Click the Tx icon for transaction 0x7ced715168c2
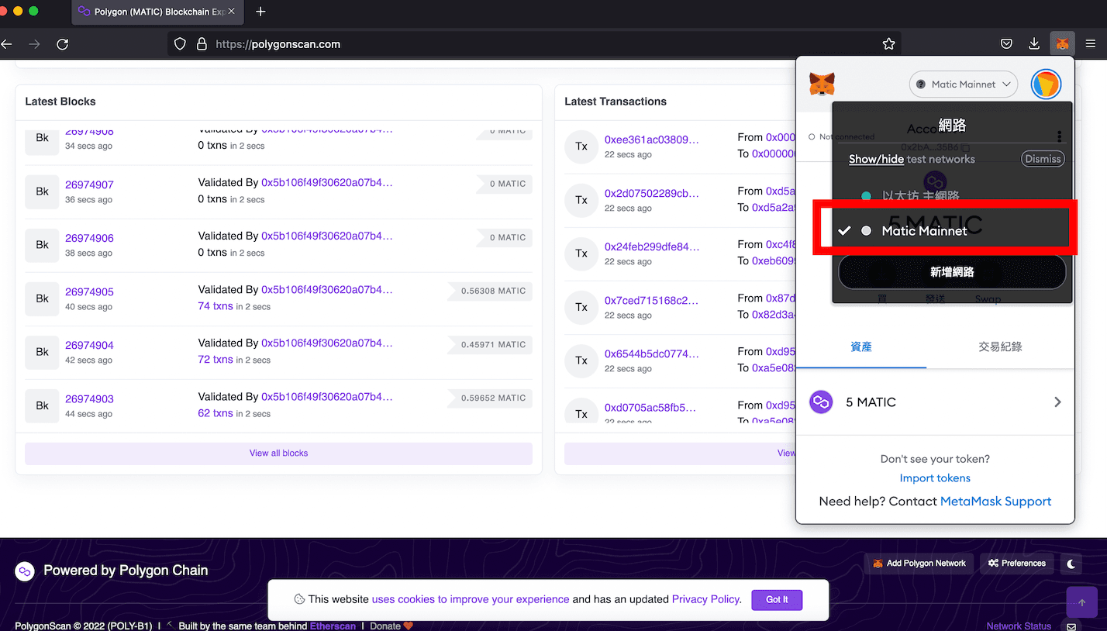1107x631 pixels. (581, 306)
